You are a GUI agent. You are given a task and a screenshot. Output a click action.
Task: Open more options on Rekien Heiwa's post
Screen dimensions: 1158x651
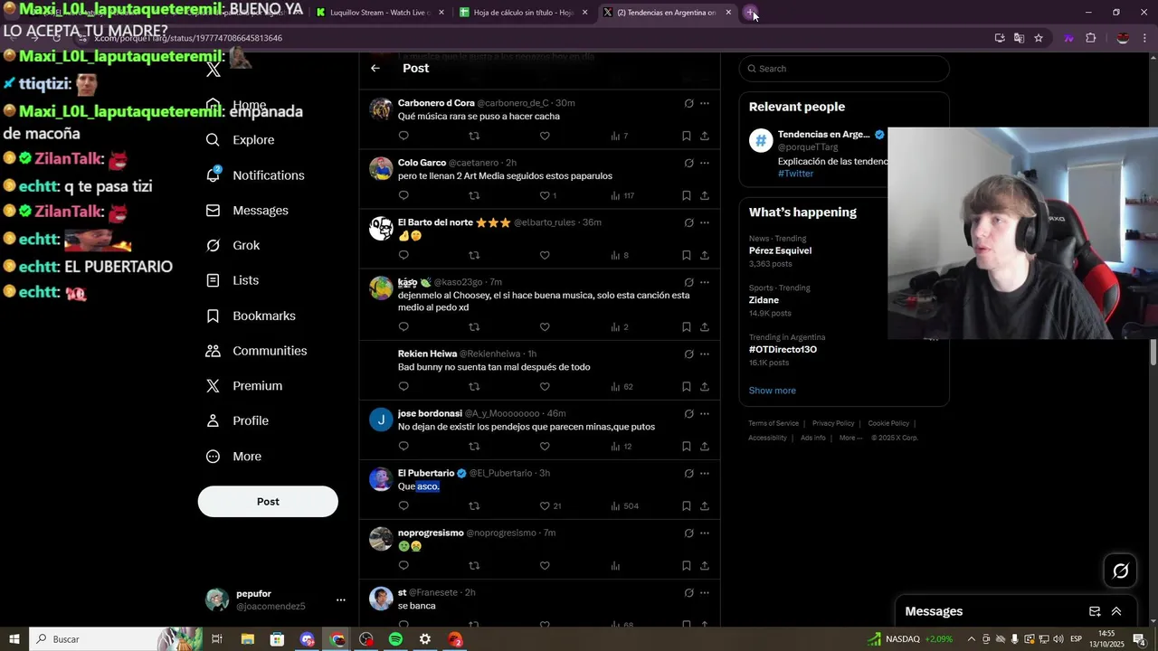705,354
